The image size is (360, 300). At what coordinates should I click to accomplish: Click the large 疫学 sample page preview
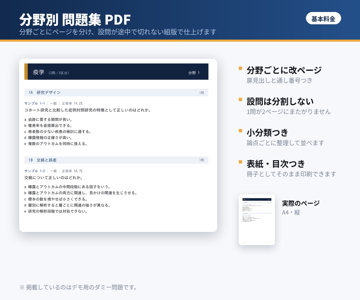pyautogui.click(x=118, y=145)
